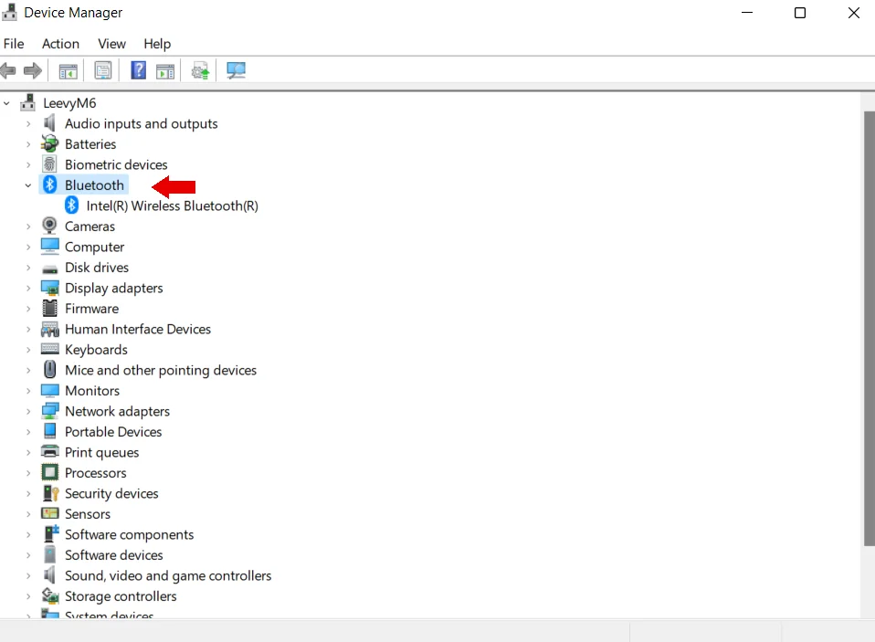Viewport: 875px width, 642px height.
Task: Expand the Batteries category
Action: (28, 144)
